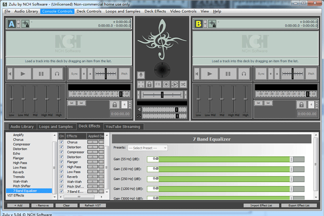Click the - Remove button

point(43,205)
